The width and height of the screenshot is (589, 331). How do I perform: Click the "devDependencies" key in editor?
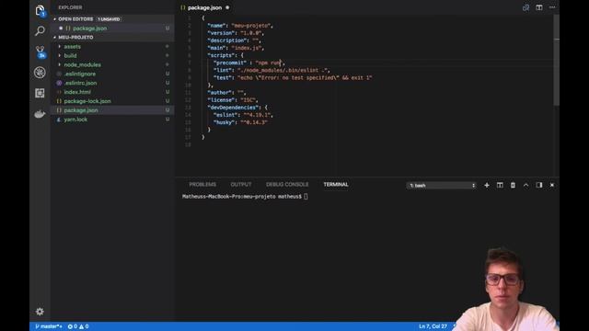coord(233,108)
